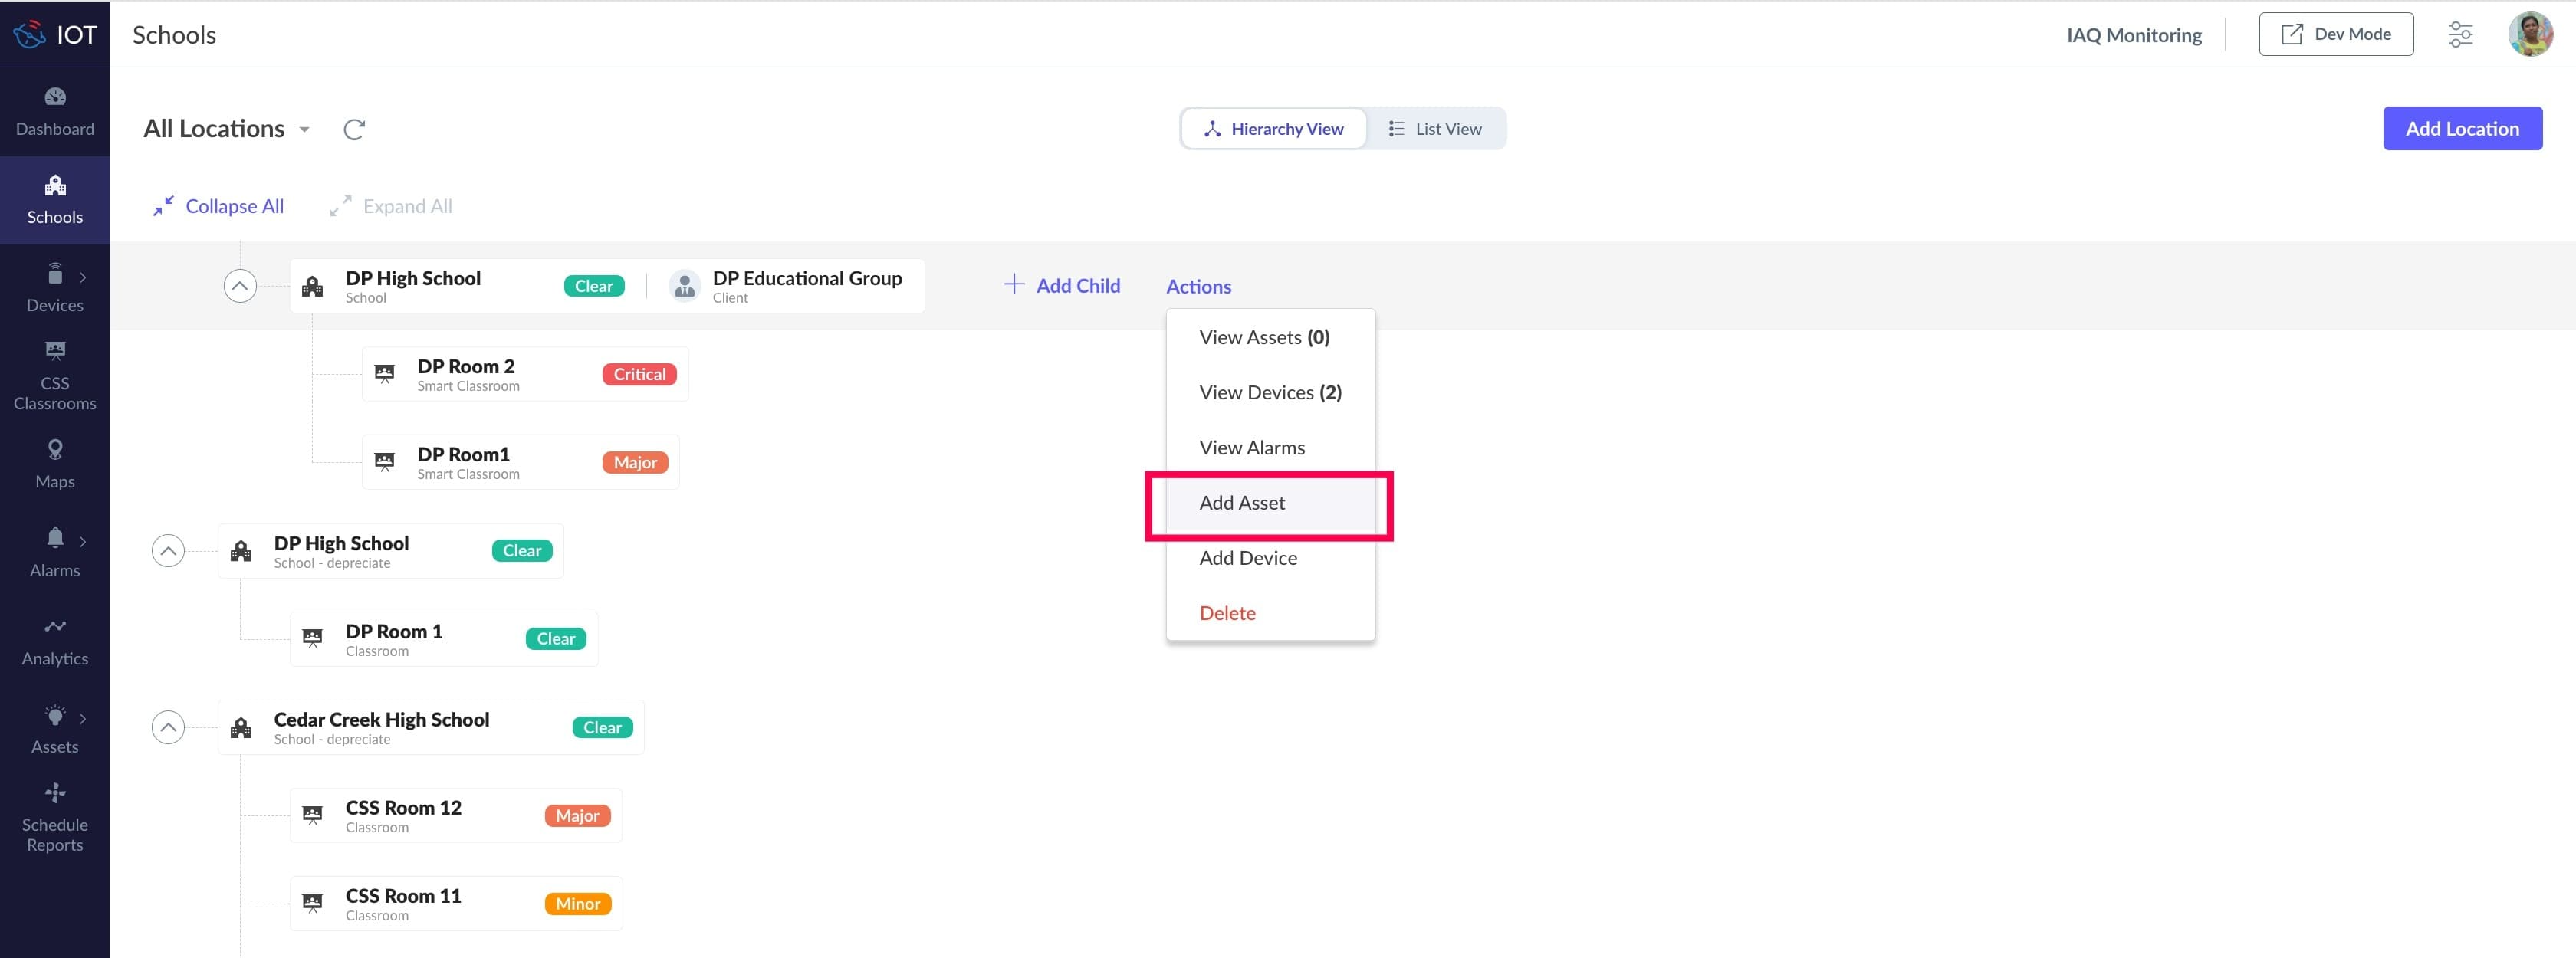Click the refresh icon beside All Locations
Screen dimensions: 2576x958
coord(354,129)
